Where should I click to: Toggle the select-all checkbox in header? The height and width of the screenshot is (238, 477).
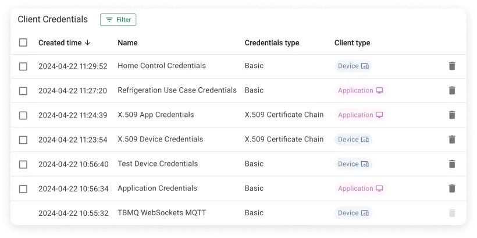[23, 42]
